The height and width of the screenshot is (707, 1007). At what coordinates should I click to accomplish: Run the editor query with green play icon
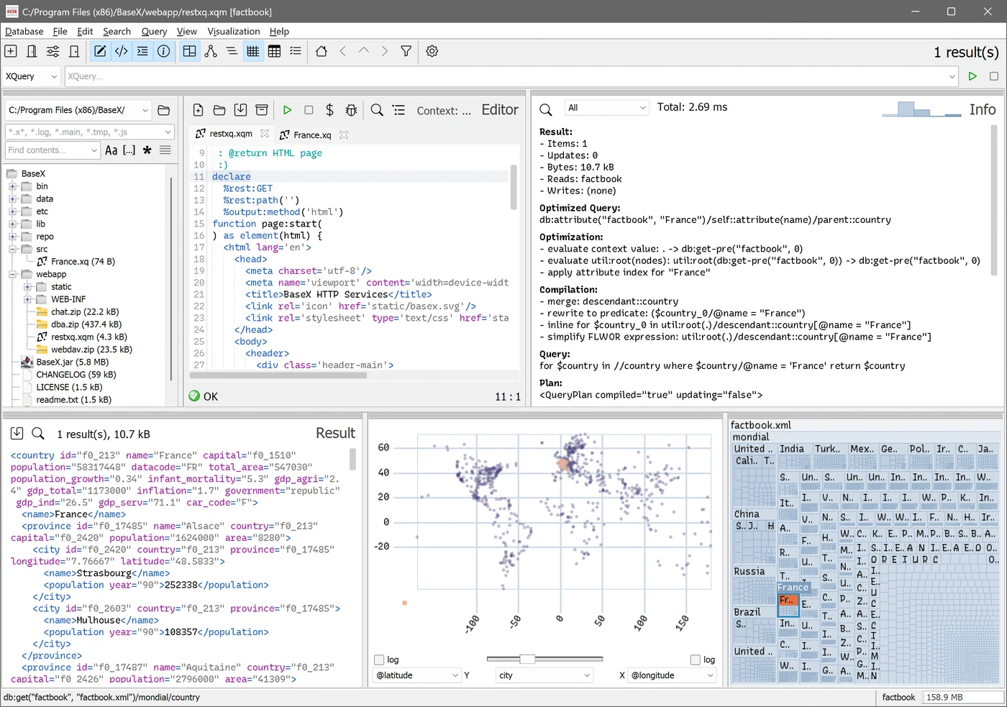(287, 110)
